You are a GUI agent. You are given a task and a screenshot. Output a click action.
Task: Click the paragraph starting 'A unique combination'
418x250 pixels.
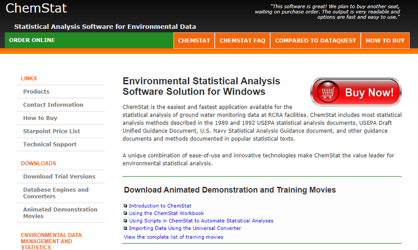point(258,159)
